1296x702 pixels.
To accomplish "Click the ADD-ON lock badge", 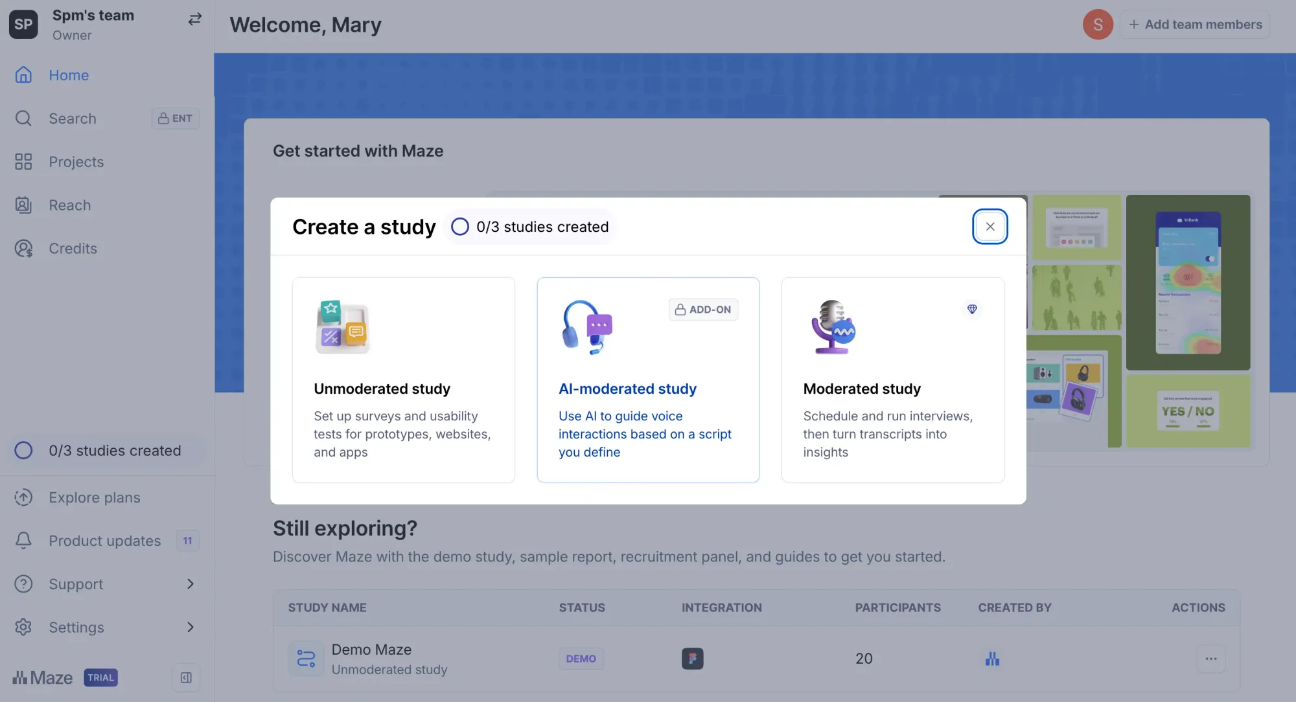I will click(x=703, y=310).
